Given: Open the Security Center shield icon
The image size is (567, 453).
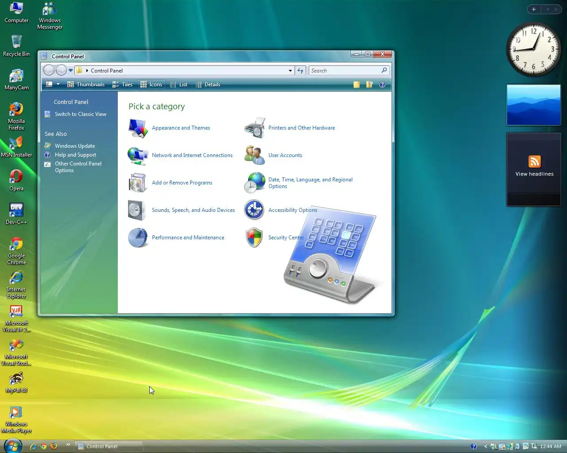Looking at the screenshot, I should (x=254, y=238).
